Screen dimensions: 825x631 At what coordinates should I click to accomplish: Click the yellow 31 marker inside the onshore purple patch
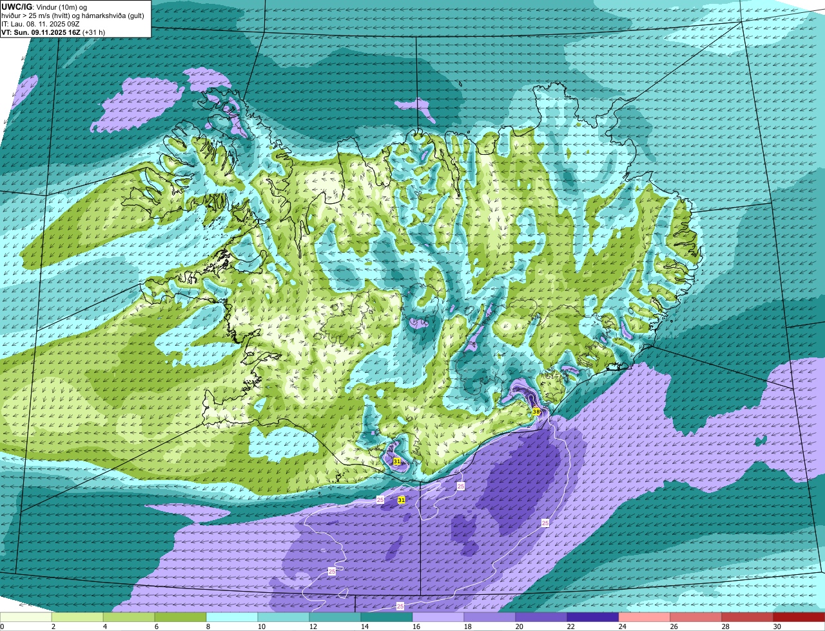click(397, 462)
